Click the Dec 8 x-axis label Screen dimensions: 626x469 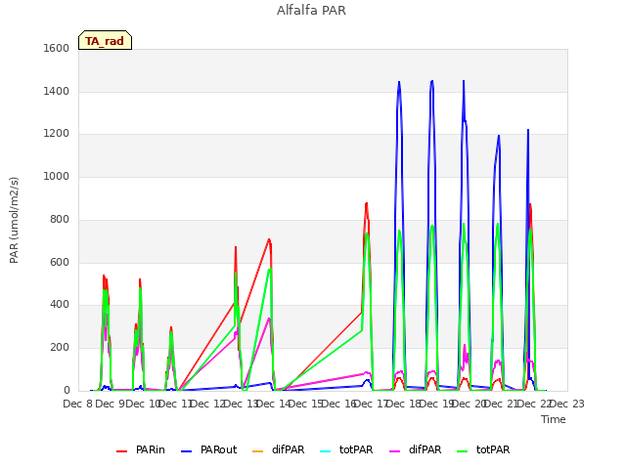point(77,404)
